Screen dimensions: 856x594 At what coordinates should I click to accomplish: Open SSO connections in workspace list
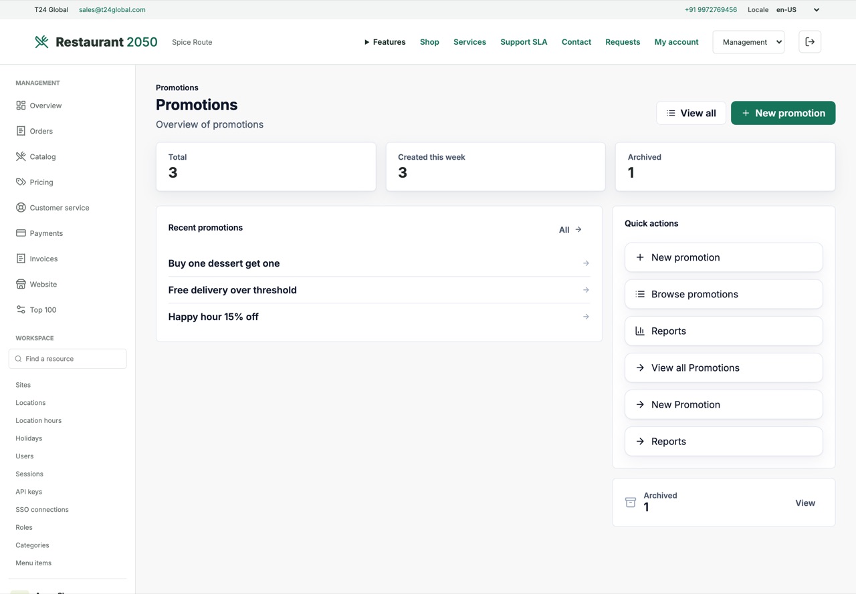point(42,509)
